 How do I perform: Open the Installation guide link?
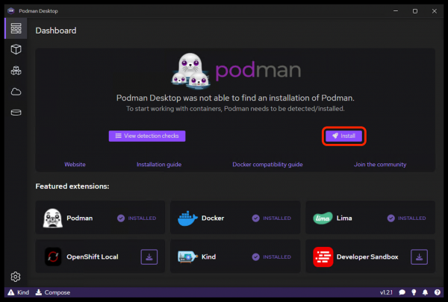(x=158, y=164)
